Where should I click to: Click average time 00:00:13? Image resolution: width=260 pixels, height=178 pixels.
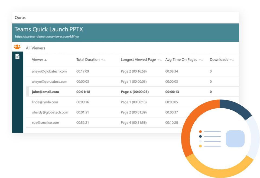172,92
